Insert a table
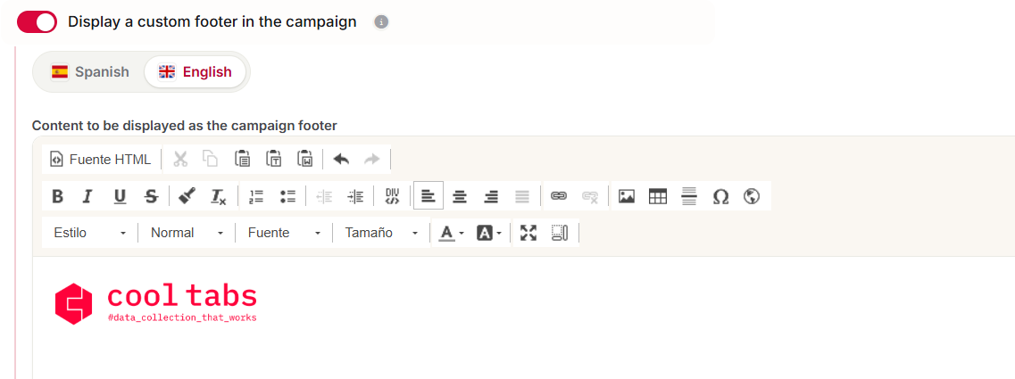 tap(658, 196)
